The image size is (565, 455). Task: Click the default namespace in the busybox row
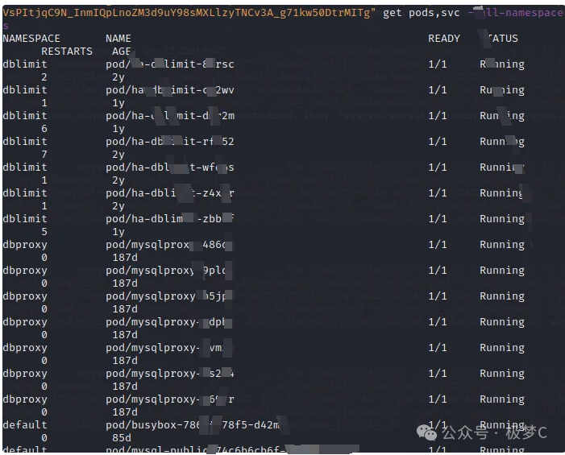pyautogui.click(x=25, y=425)
